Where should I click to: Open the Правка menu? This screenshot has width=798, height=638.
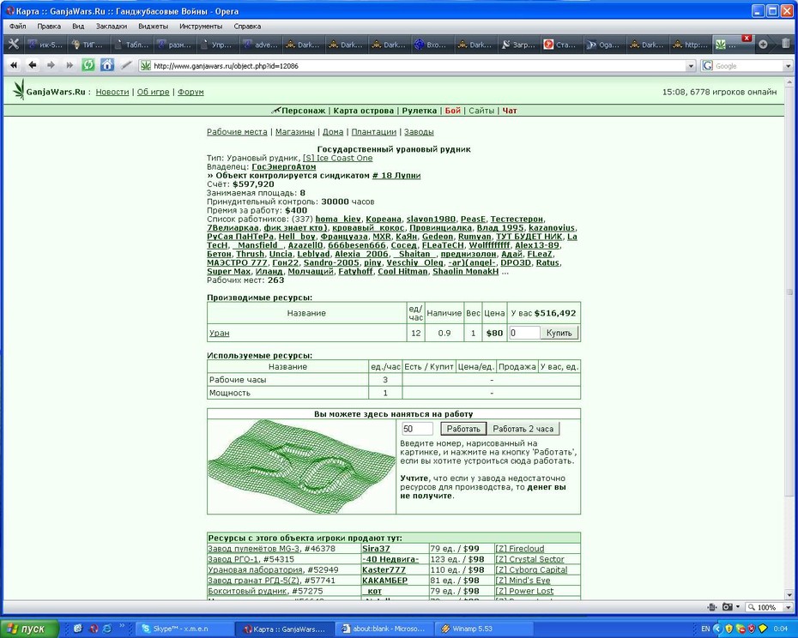pyautogui.click(x=48, y=26)
